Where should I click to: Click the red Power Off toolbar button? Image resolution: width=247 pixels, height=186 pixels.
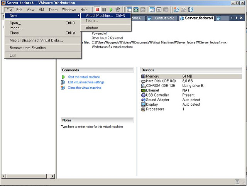point(97,10)
